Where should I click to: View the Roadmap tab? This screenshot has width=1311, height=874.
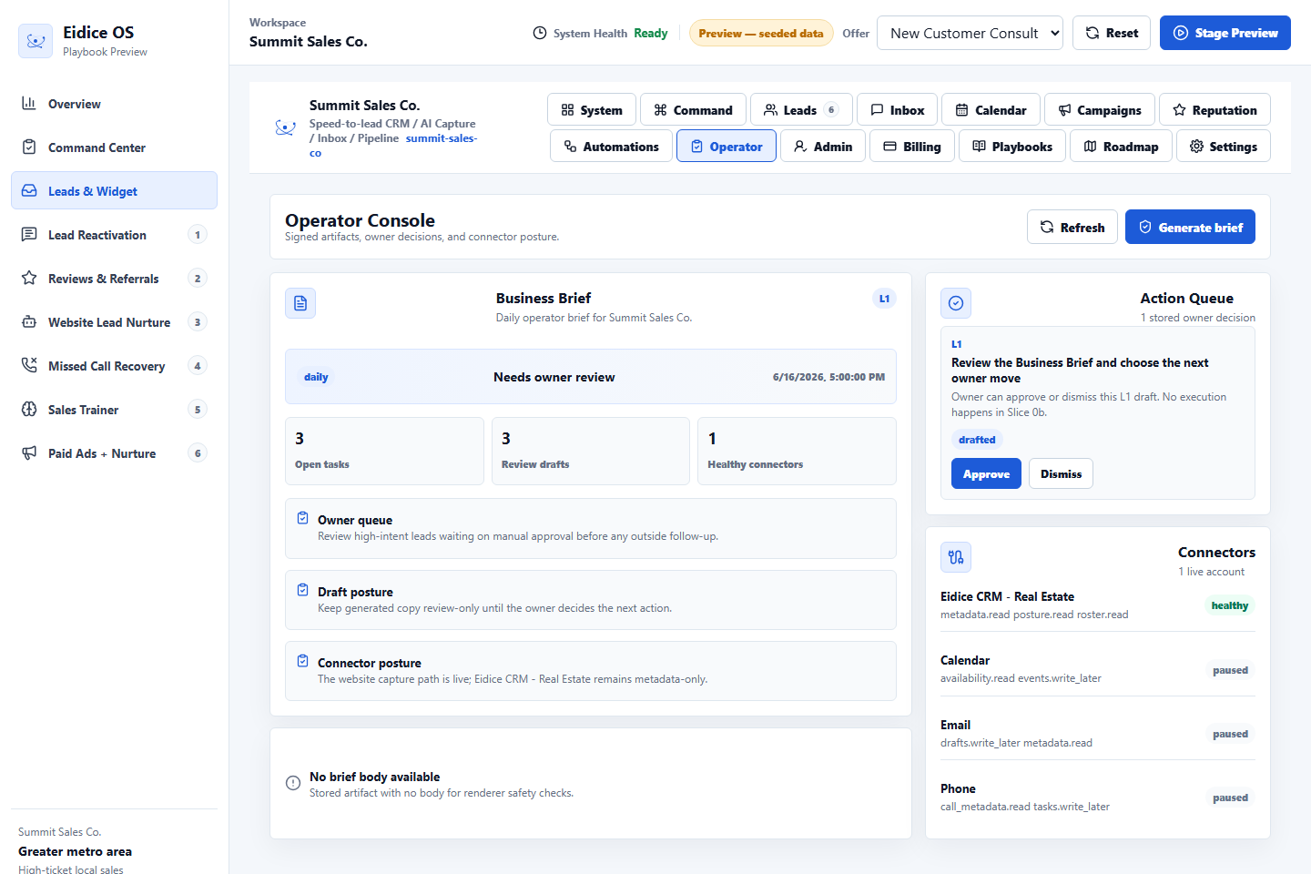pos(1121,146)
